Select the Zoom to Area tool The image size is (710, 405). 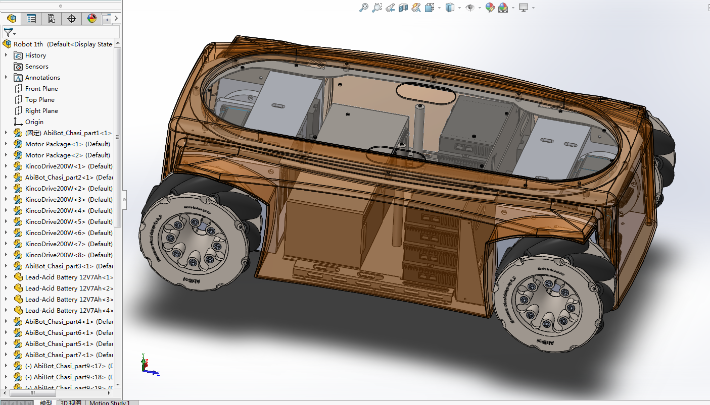pyautogui.click(x=377, y=8)
